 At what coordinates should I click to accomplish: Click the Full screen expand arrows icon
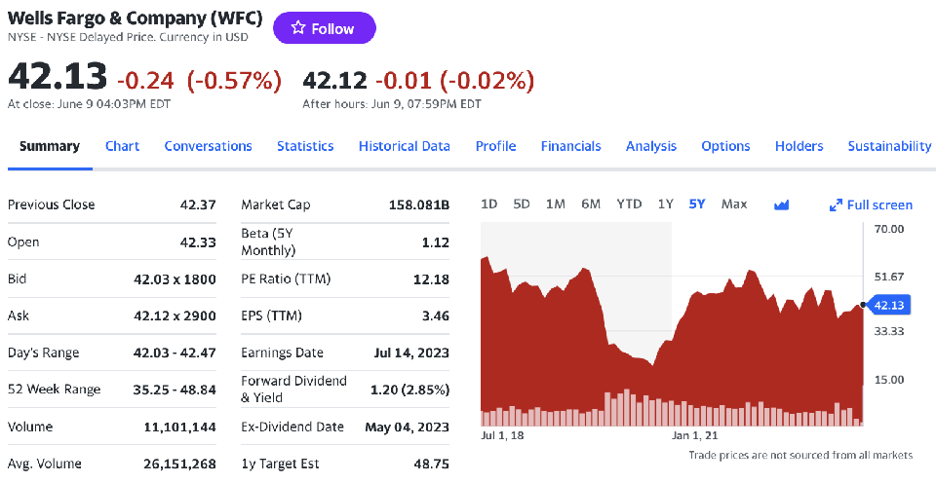pos(836,204)
